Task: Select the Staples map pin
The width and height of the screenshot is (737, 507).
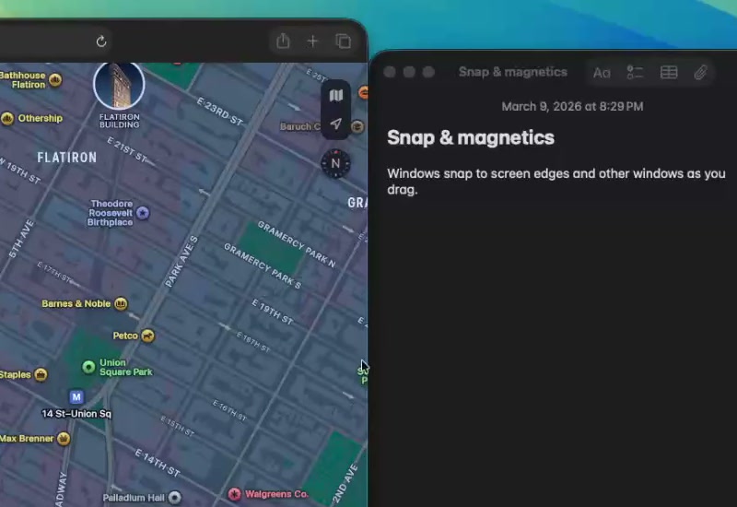Action: click(41, 375)
